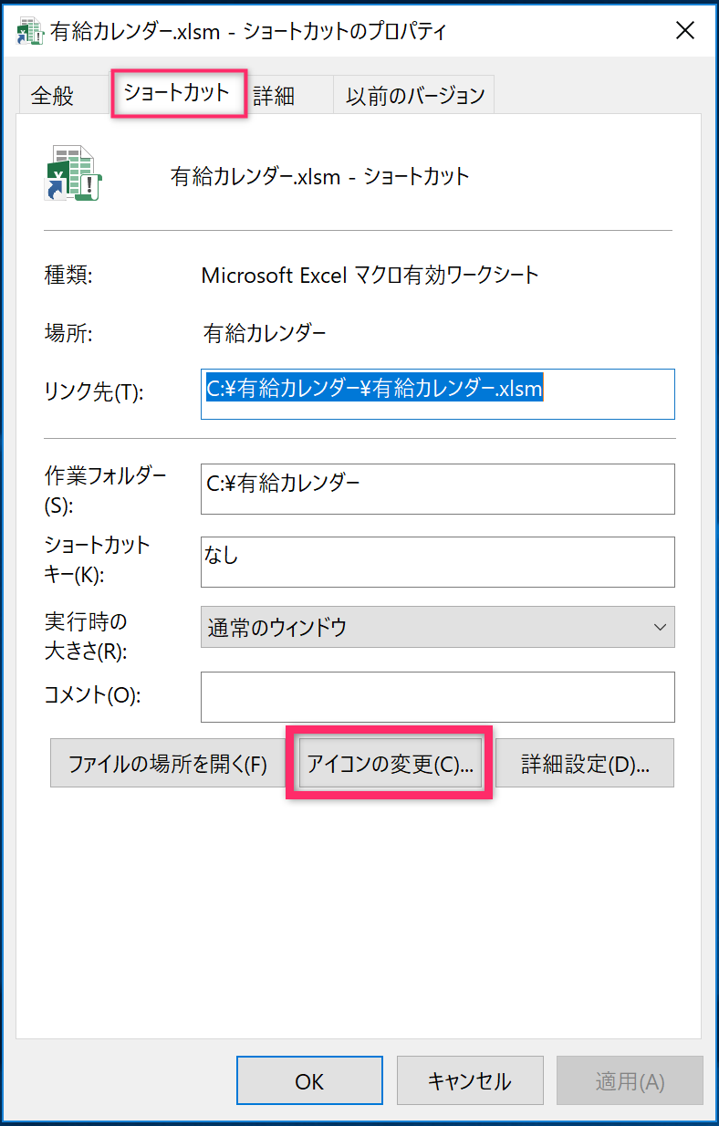
Task: Click the 適用 button
Action: click(x=630, y=1081)
